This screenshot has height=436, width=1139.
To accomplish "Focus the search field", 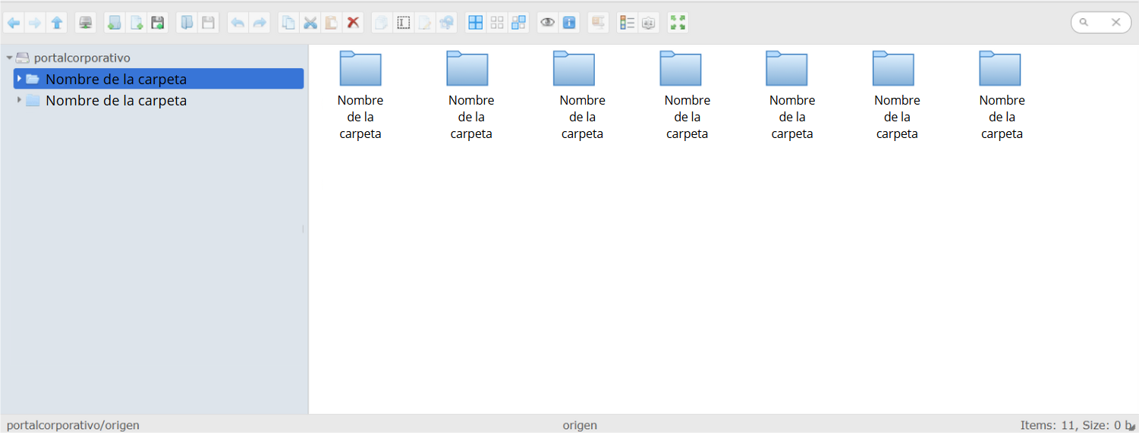I will [x=1100, y=23].
